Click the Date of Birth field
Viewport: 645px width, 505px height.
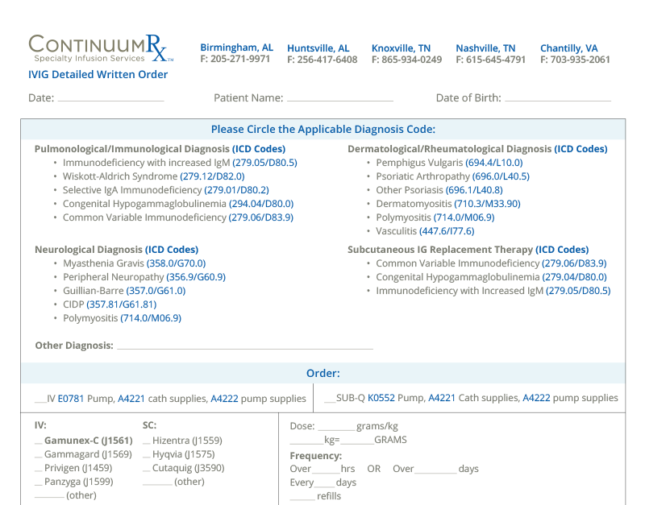coord(558,98)
